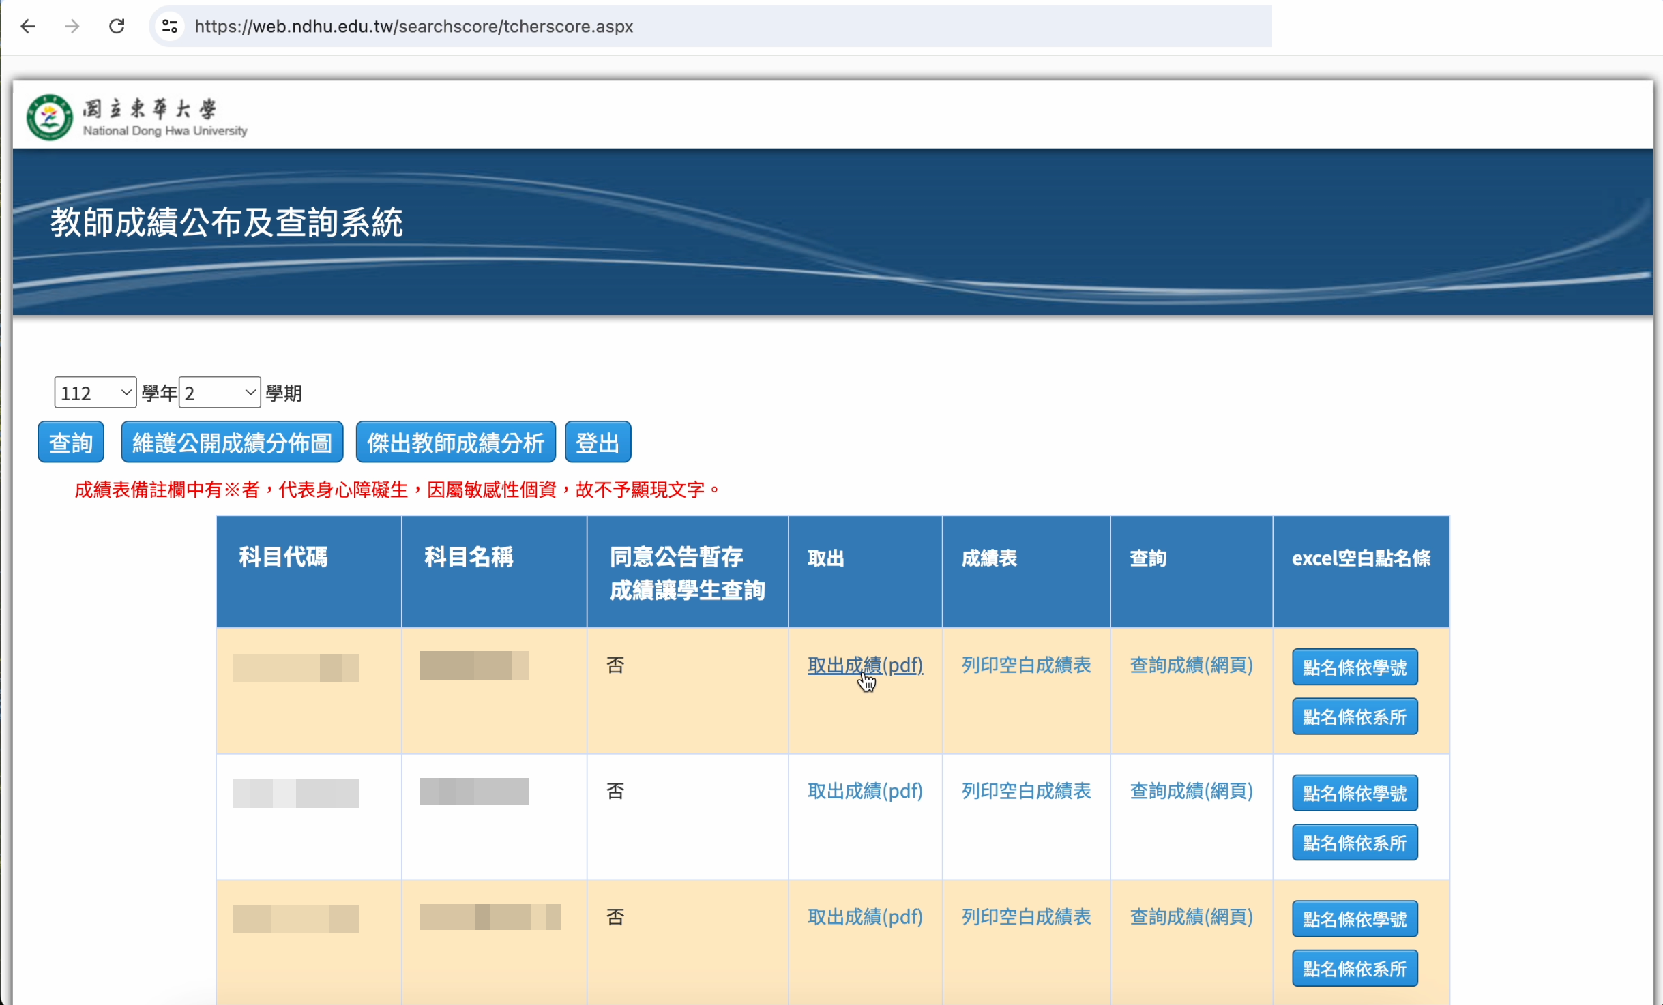This screenshot has width=1663, height=1005.
Task: Open 列印空白成績表 link in second row
Action: click(x=1026, y=791)
